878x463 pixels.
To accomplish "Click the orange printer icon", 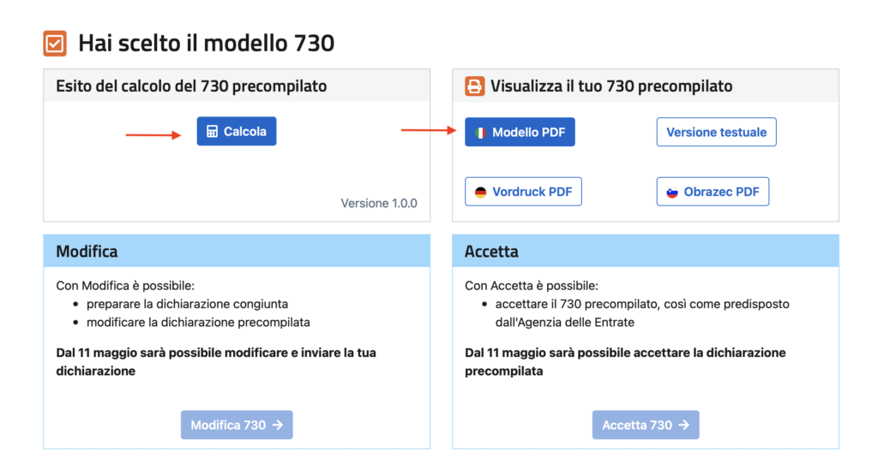I will [x=474, y=86].
